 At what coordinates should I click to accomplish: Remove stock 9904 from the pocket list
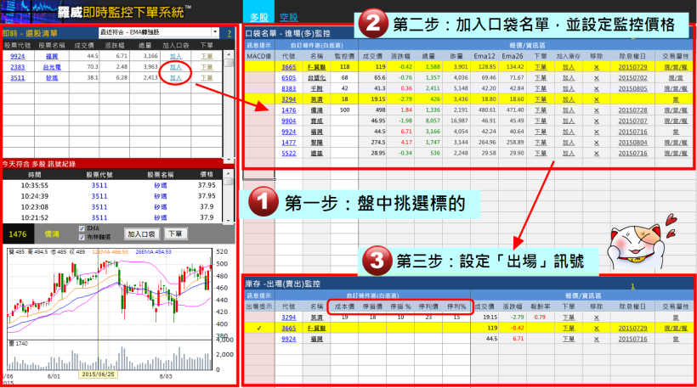(x=596, y=121)
